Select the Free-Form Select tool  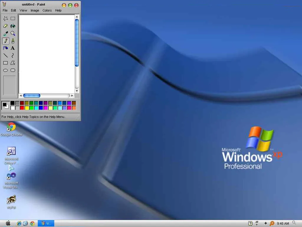click(6, 19)
